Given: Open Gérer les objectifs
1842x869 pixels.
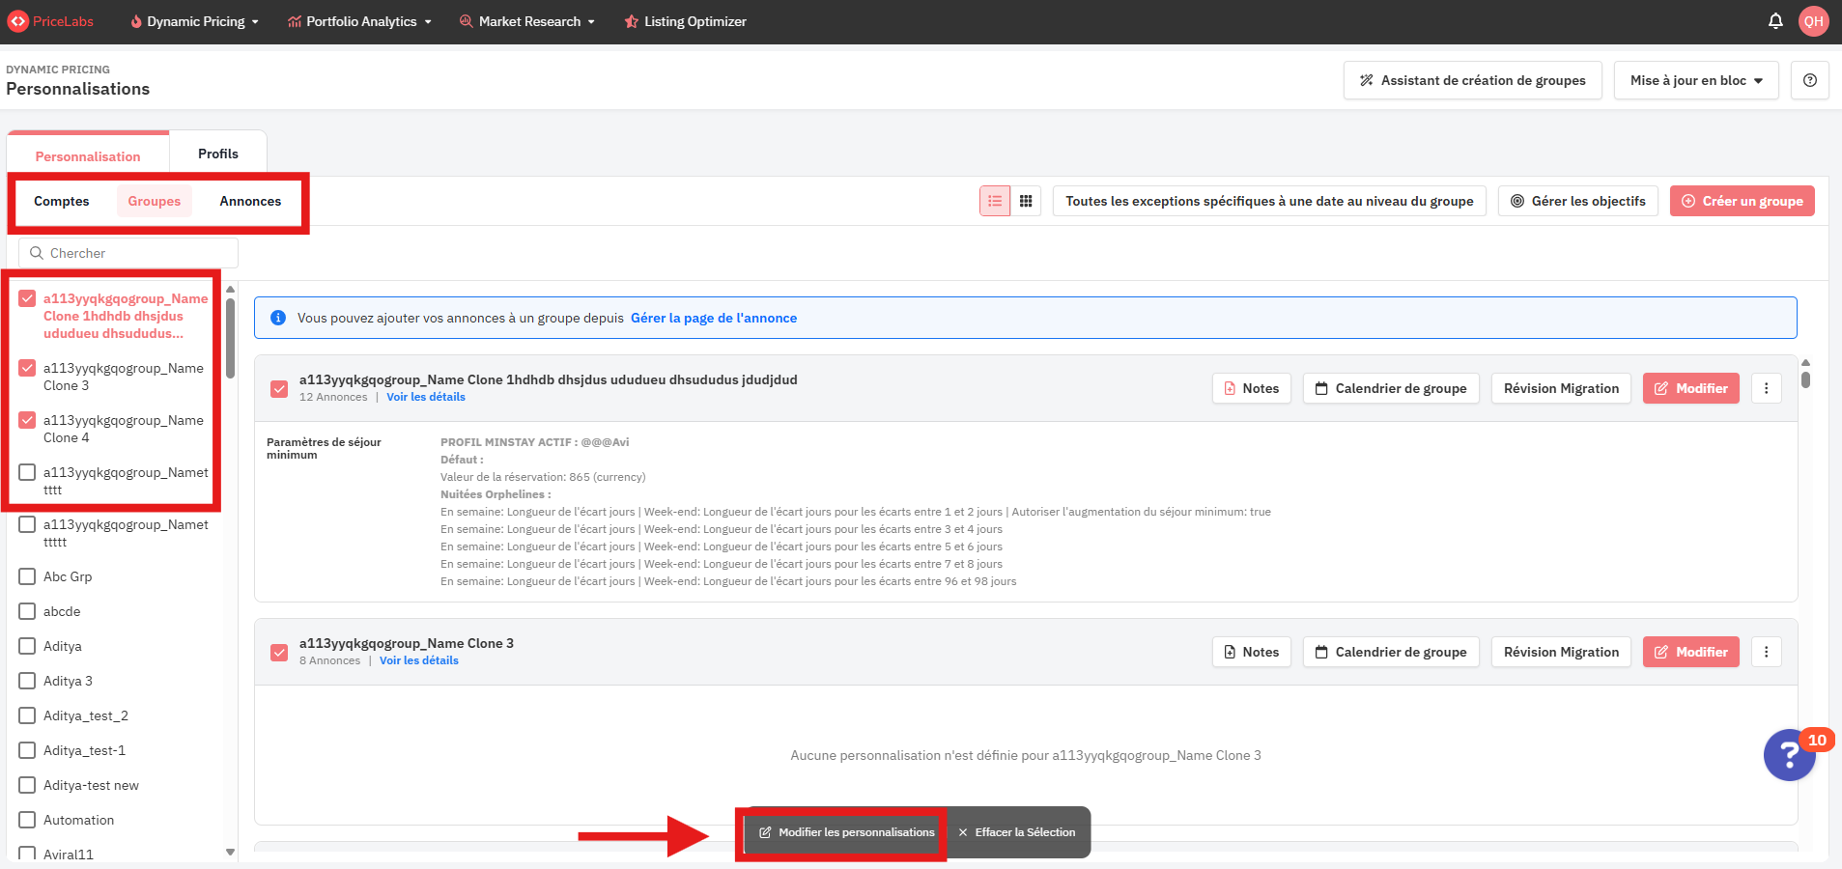Looking at the screenshot, I should (x=1578, y=201).
